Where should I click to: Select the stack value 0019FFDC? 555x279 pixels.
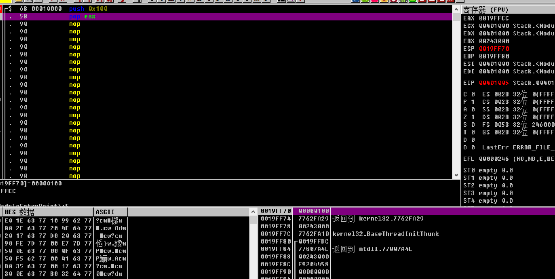click(314, 241)
